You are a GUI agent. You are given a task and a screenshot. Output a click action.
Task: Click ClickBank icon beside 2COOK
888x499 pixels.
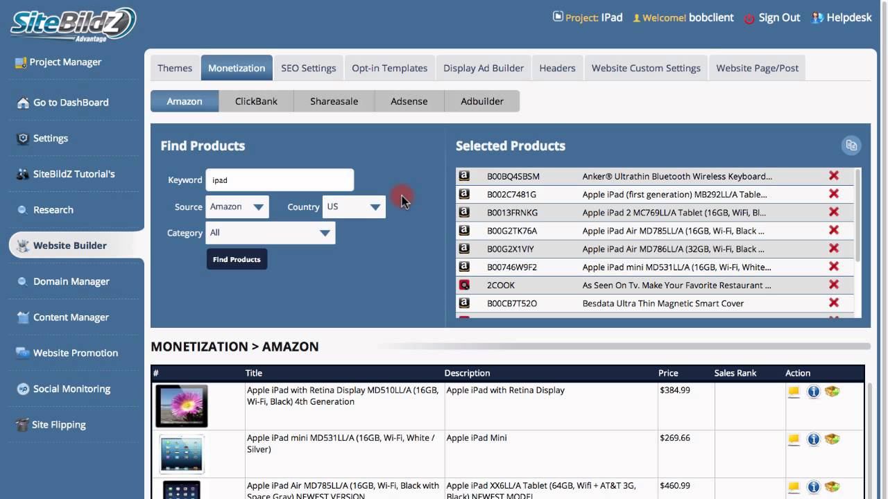tap(464, 284)
